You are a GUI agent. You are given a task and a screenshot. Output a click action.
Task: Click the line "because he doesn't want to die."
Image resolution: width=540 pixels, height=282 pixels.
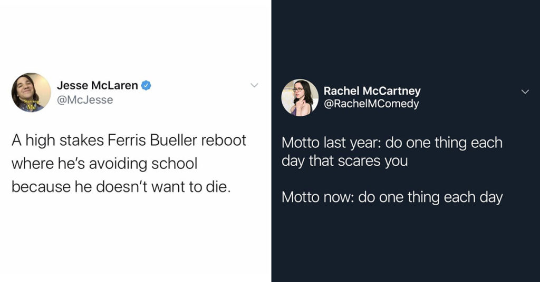click(x=121, y=187)
